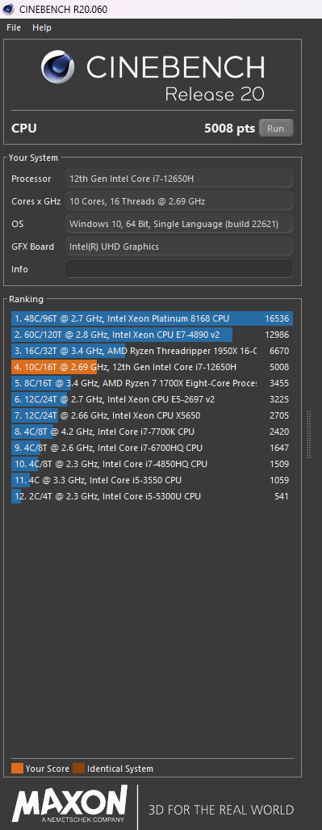Click the 12986 score value

tap(277, 335)
